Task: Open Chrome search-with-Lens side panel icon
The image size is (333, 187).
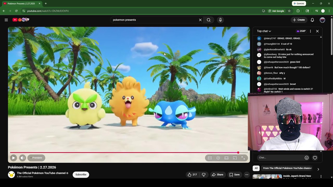Action: (308, 11)
